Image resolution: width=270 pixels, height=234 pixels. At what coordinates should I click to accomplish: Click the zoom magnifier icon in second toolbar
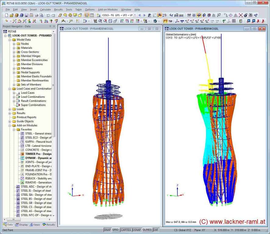[x=100, y=21]
